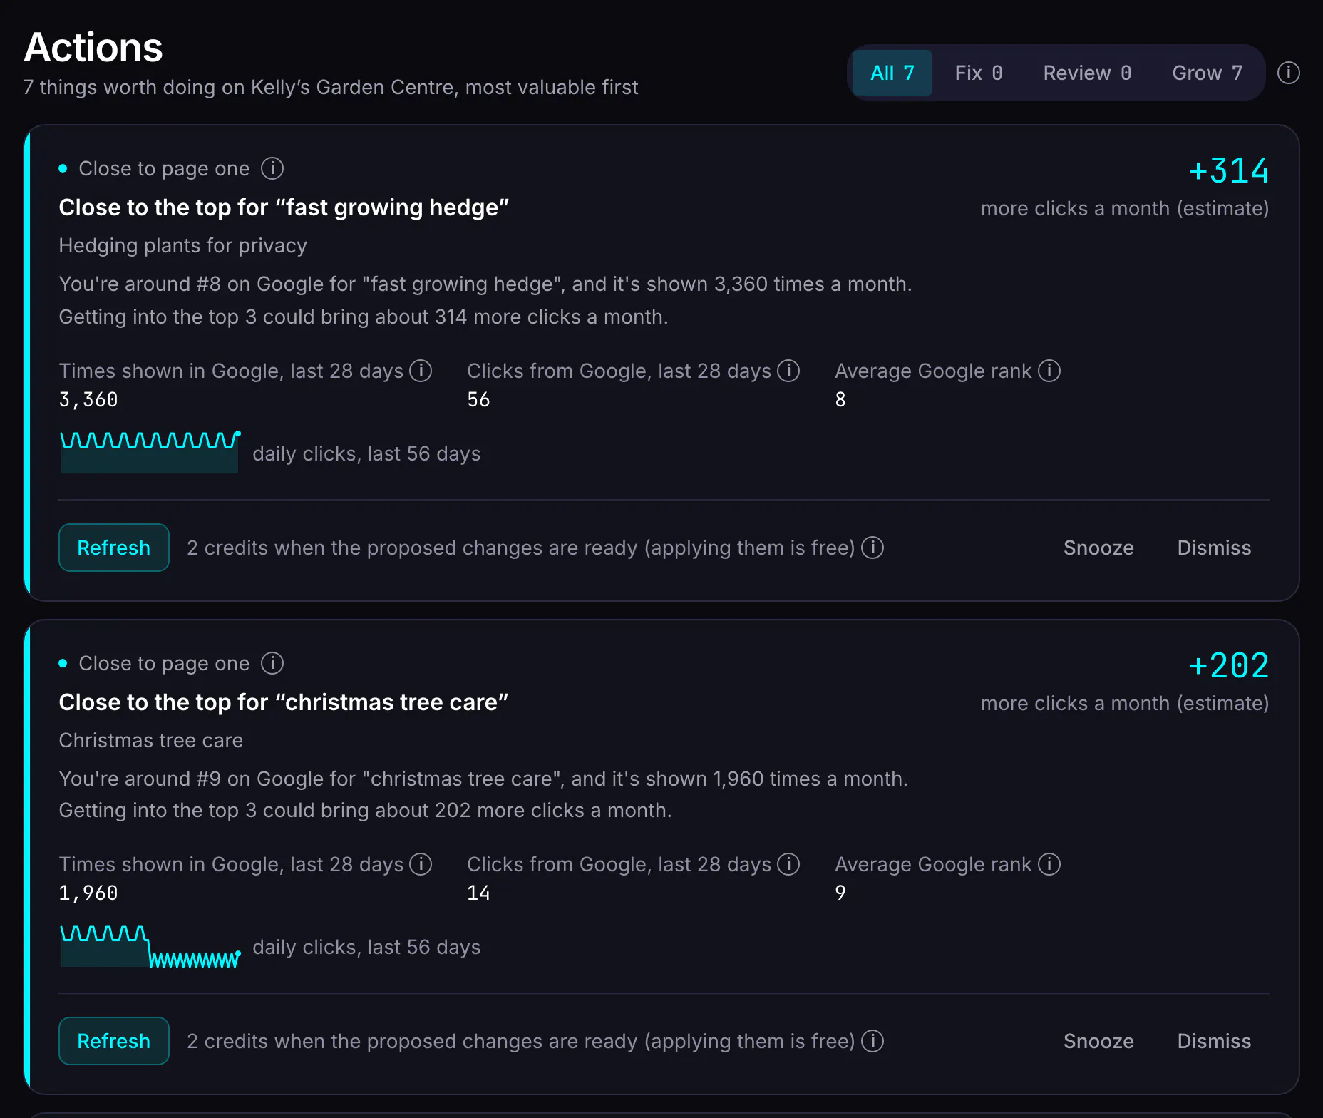Click the '7 things worth doing' subtitle

(x=331, y=88)
